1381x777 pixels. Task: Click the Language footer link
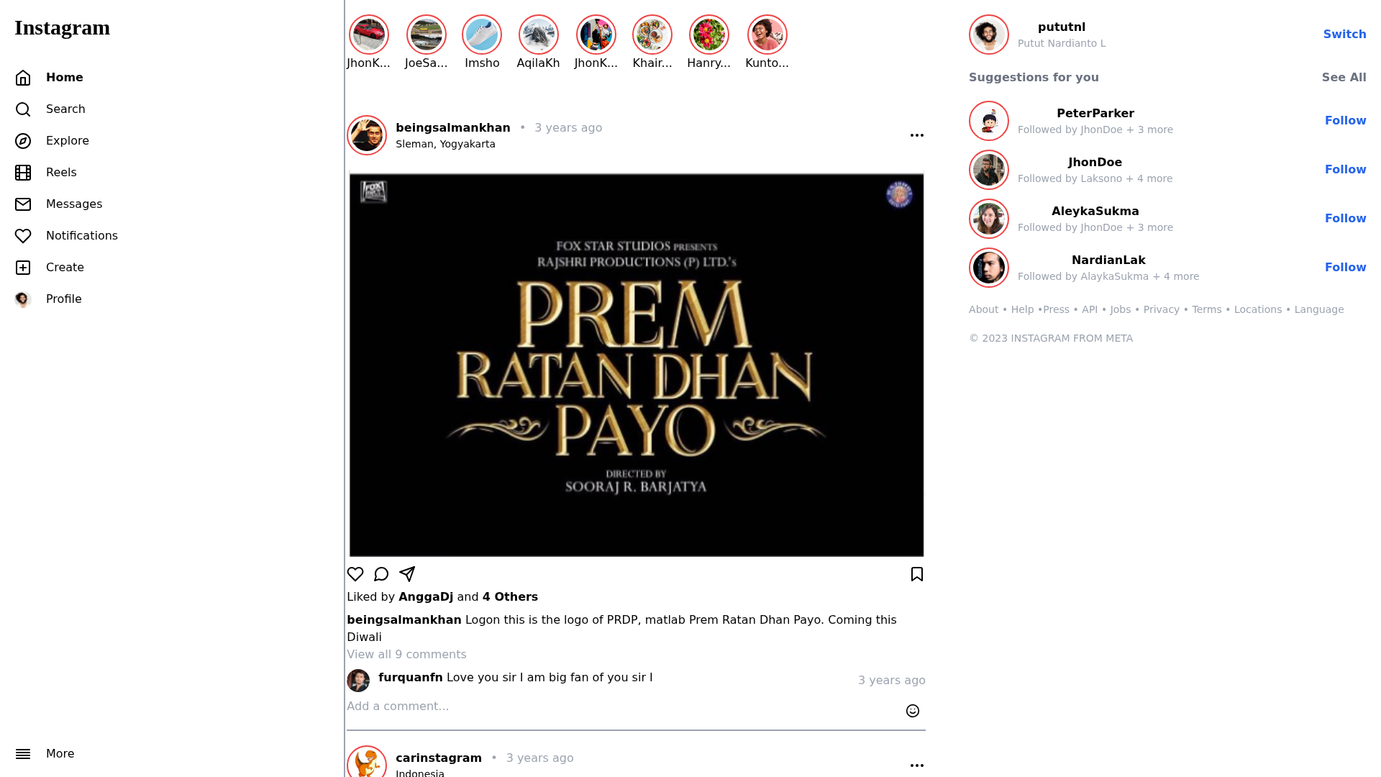tap(1318, 309)
